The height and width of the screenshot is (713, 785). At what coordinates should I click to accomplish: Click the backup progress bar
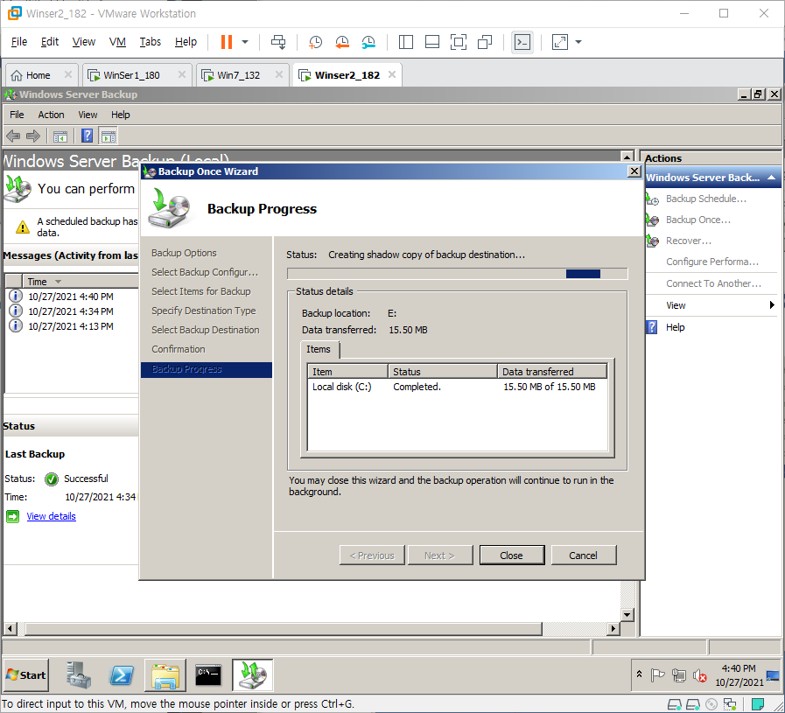coord(457,273)
